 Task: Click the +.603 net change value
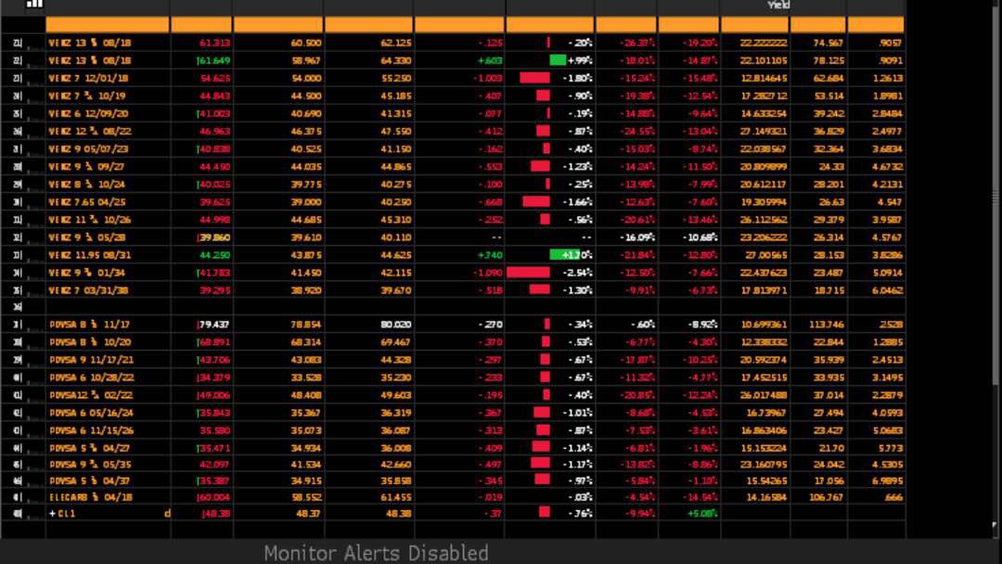(x=490, y=60)
